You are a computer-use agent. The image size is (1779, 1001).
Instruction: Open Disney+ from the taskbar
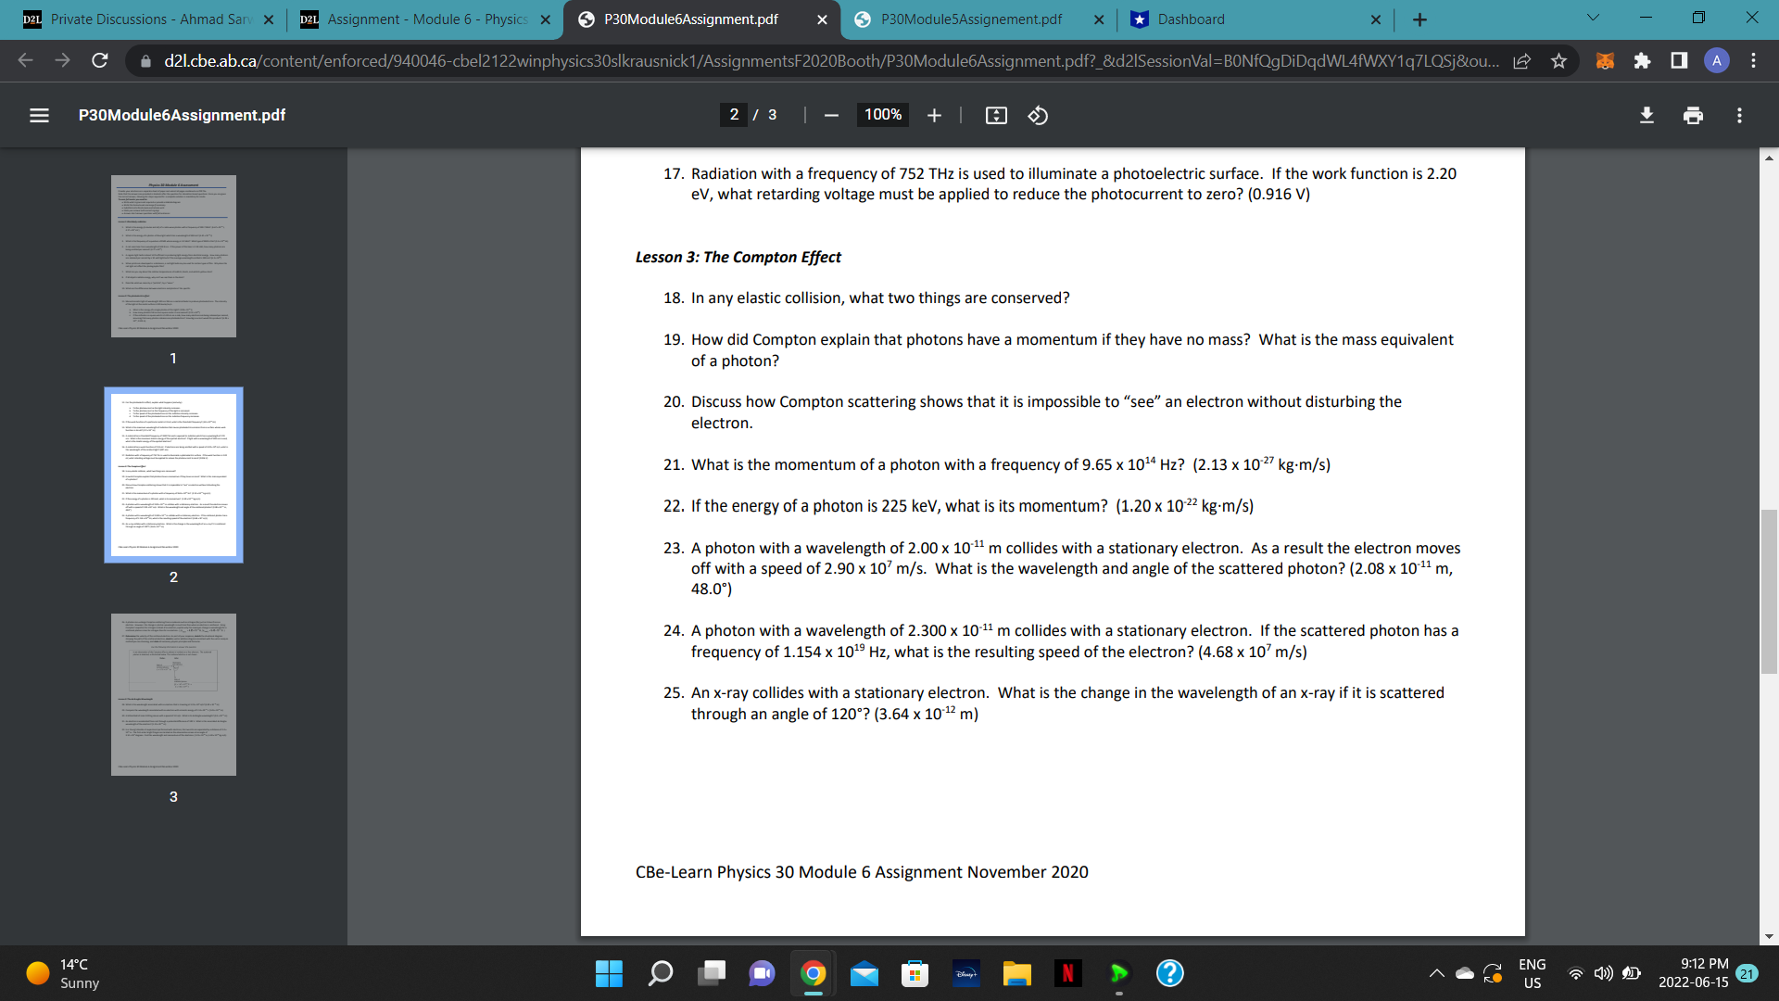(965, 974)
